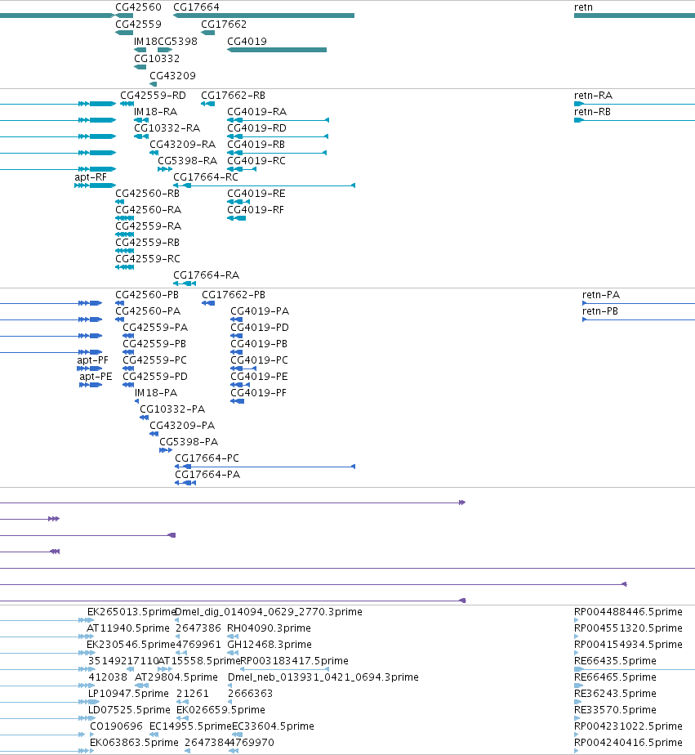Viewport: 695px width, 755px height.
Task: Select transcript CG42559-RB
Action: [147, 243]
